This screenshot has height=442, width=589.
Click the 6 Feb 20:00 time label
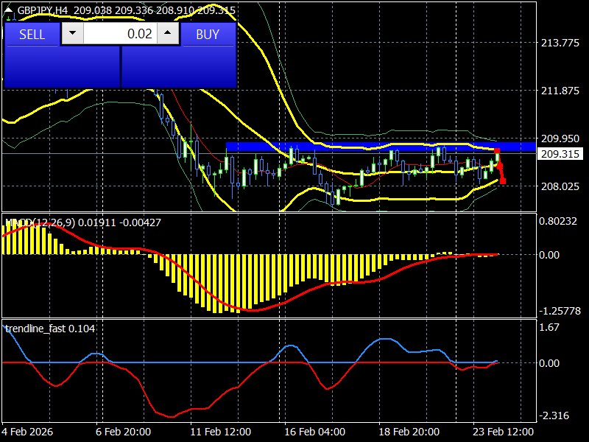pos(123,432)
